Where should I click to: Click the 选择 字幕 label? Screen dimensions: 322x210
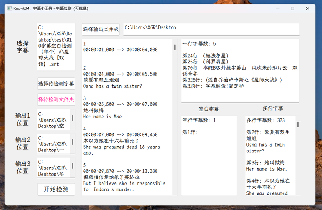[22, 47]
